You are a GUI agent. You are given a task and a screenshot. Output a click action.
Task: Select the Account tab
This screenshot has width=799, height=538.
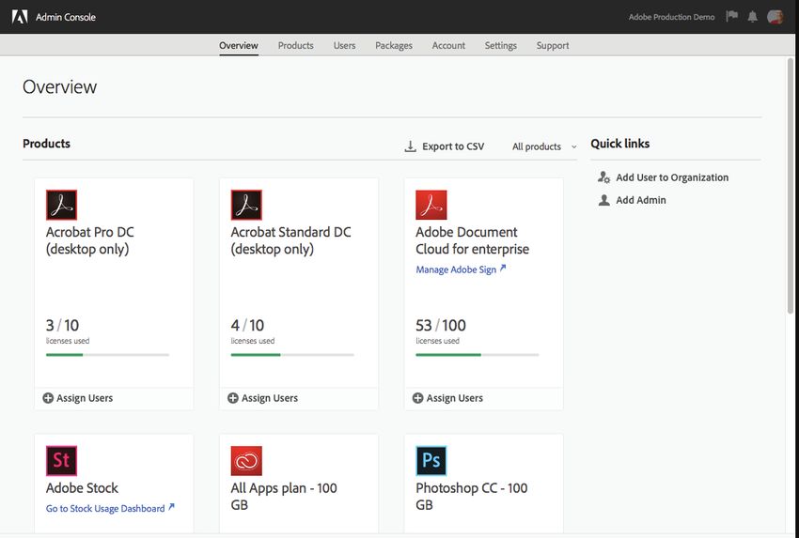(x=448, y=45)
